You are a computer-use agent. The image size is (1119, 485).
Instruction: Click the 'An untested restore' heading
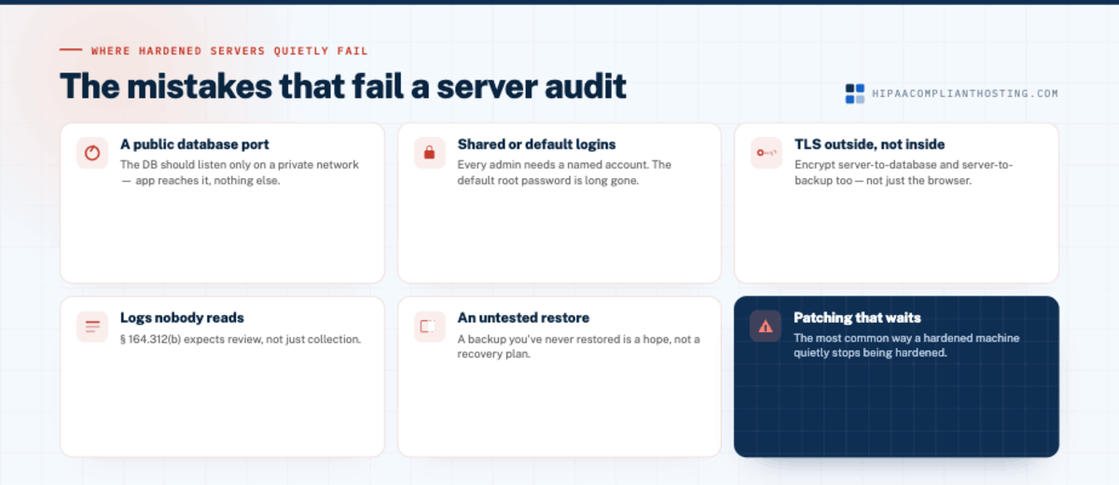(x=523, y=318)
